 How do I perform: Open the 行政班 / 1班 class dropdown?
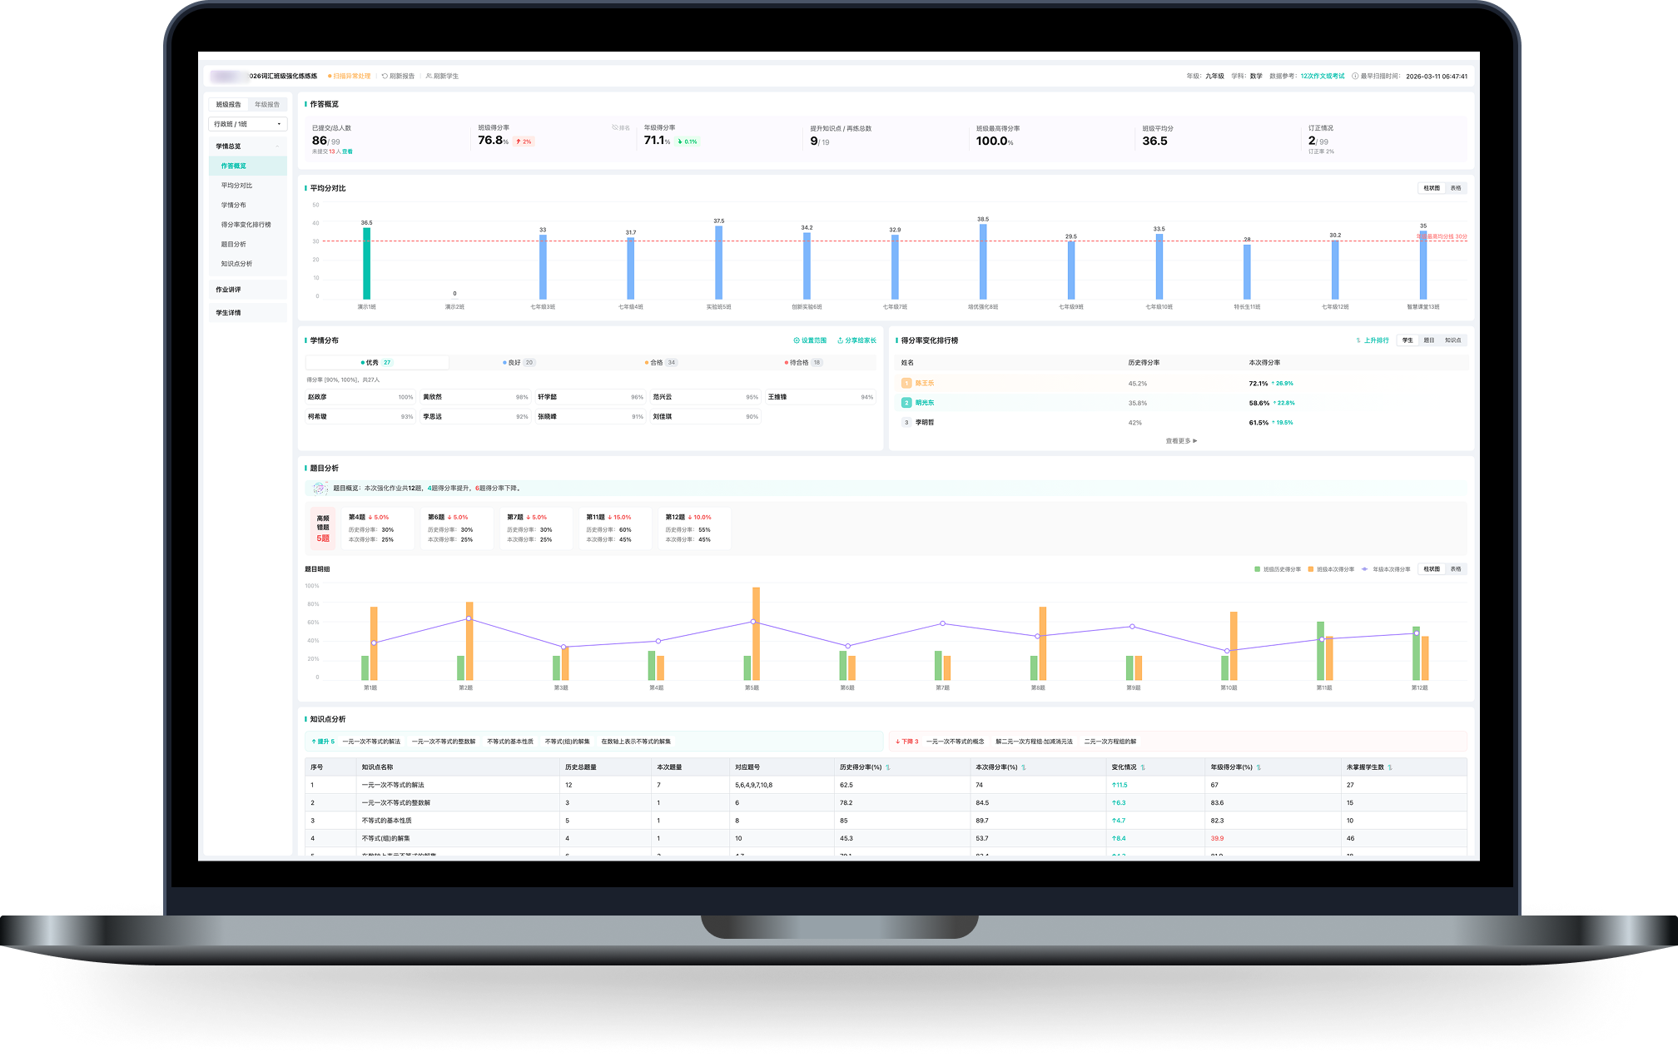(248, 124)
